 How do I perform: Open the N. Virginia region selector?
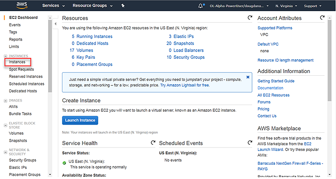286,6
